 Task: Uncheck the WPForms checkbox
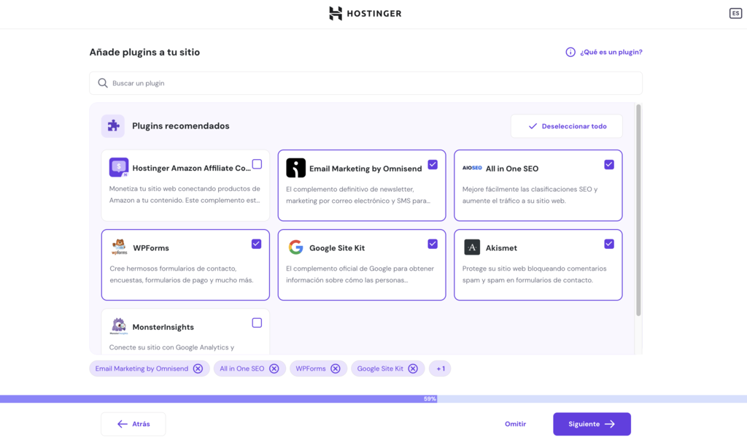pos(256,244)
